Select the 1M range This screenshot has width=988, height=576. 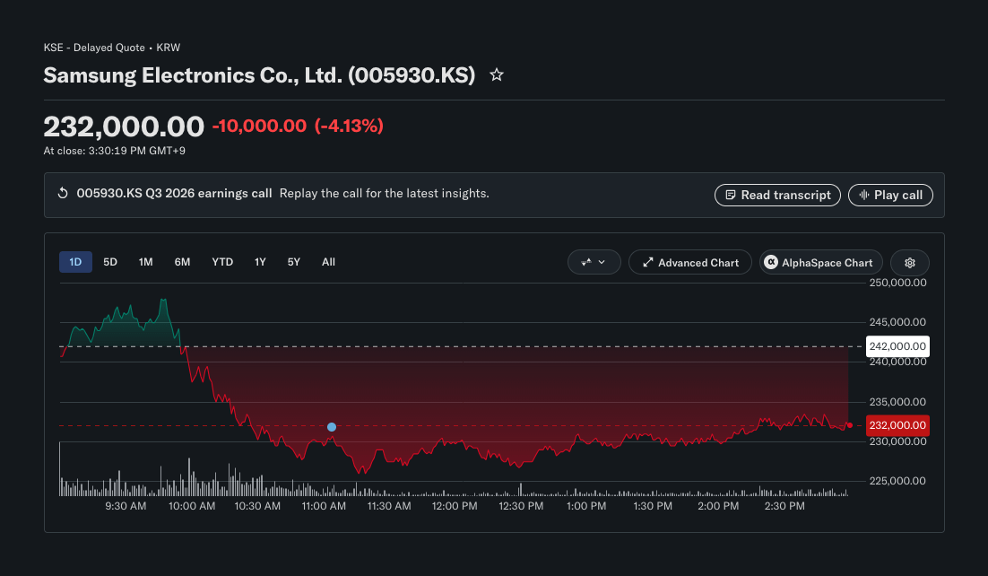[145, 262]
